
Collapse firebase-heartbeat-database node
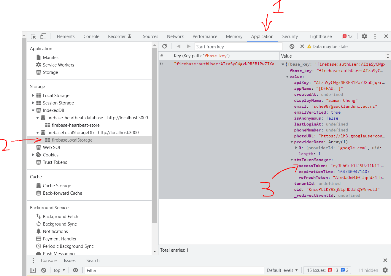point(37,118)
